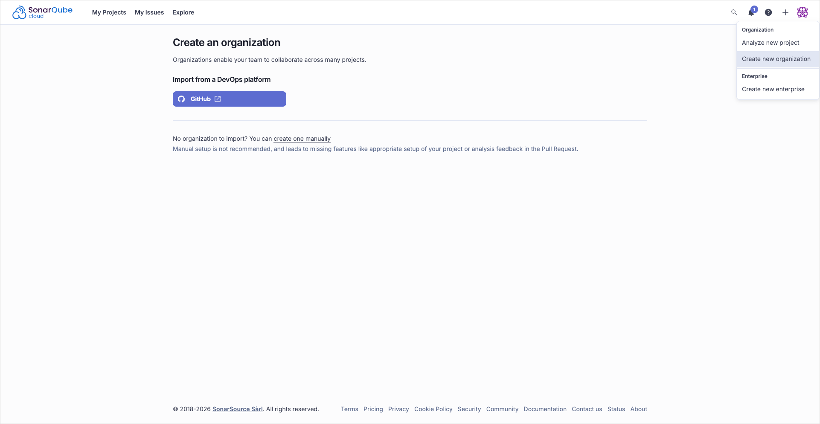View the Cookie Policy page
This screenshot has width=820, height=424.
point(433,409)
